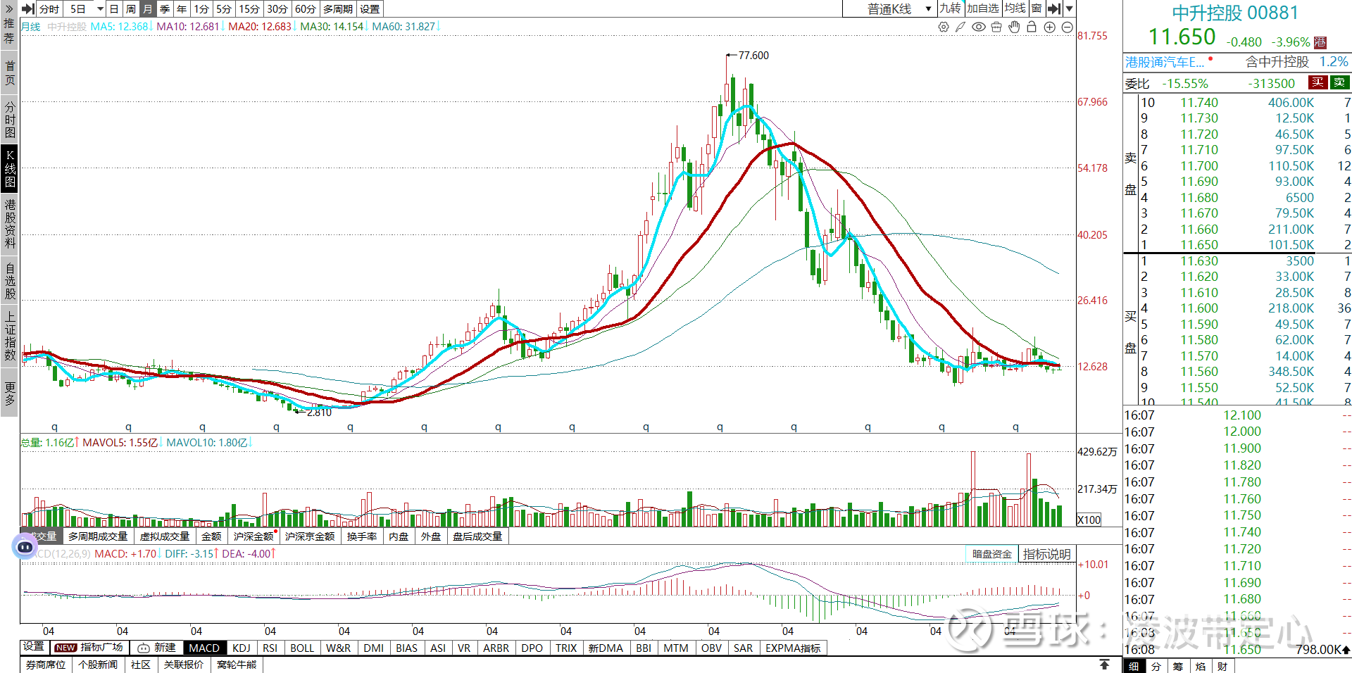Open 分时图 in the left sidebar
Screen dimensions: 1352x673
9,120
